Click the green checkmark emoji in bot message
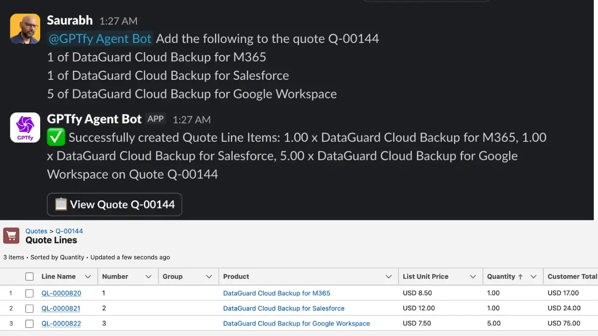This screenshot has width=598, height=336. point(56,137)
